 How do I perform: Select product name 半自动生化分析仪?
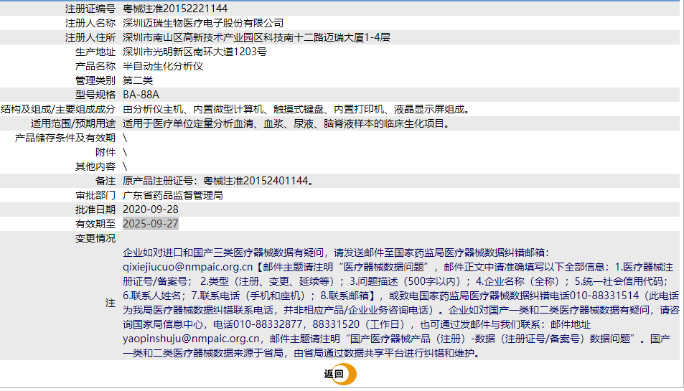[x=163, y=66]
